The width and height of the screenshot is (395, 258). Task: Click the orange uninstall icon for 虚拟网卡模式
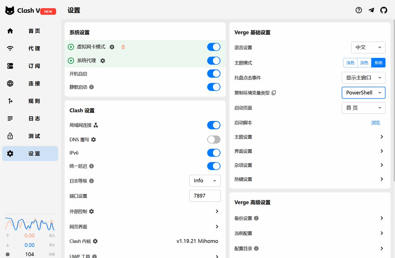coord(123,47)
